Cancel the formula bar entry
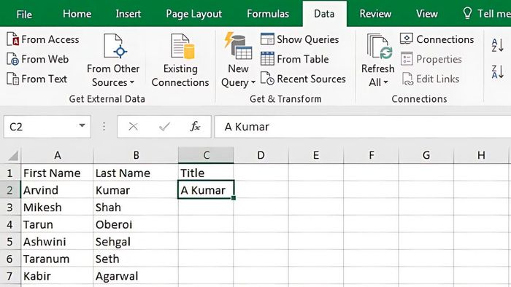Screen dimensions: 511x287 click(x=133, y=127)
